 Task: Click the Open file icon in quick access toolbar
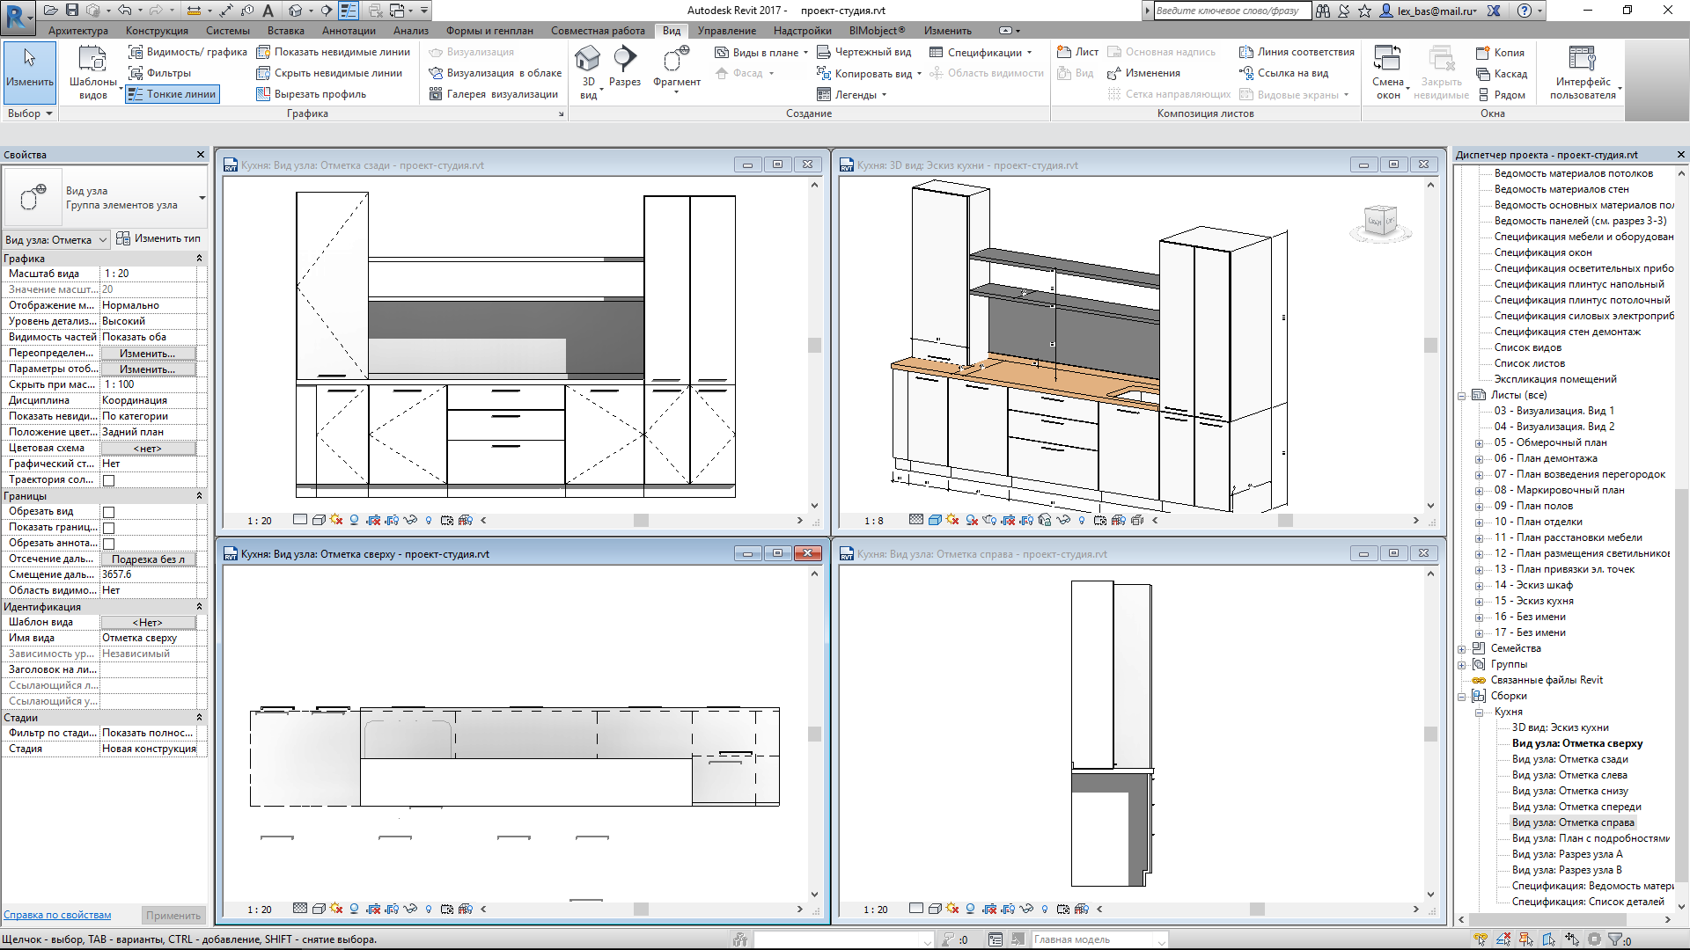[50, 11]
